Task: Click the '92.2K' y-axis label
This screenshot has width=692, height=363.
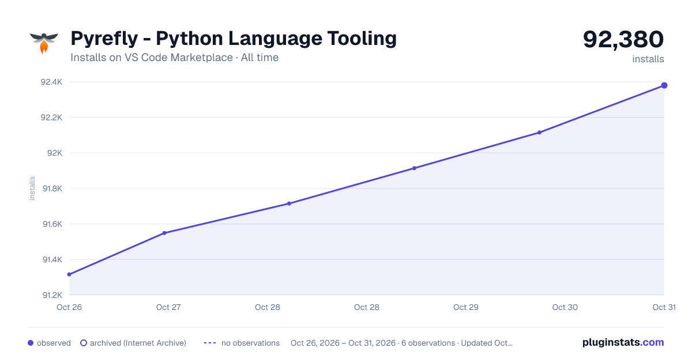Action: click(51, 118)
